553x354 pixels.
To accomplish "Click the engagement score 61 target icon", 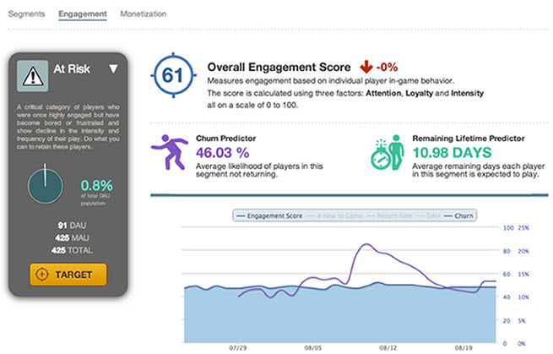I will [x=173, y=75].
